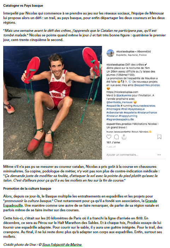This screenshot has height=248, width=170.
Task: Open the Grande Espadrouille link
Action: click(80, 203)
